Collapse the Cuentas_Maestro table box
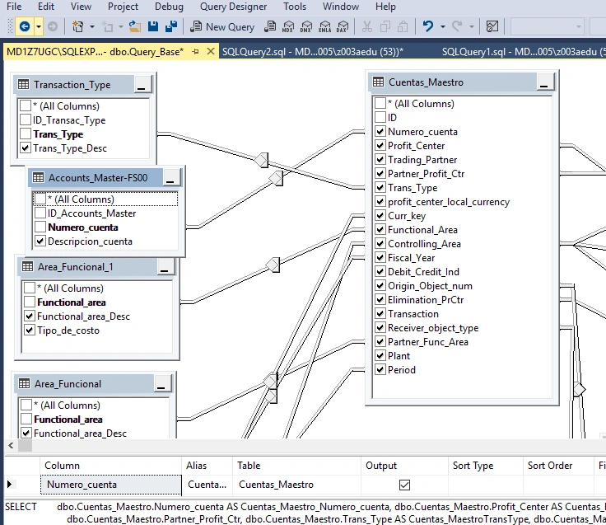Viewport: 606px width, 525px height. click(x=544, y=82)
